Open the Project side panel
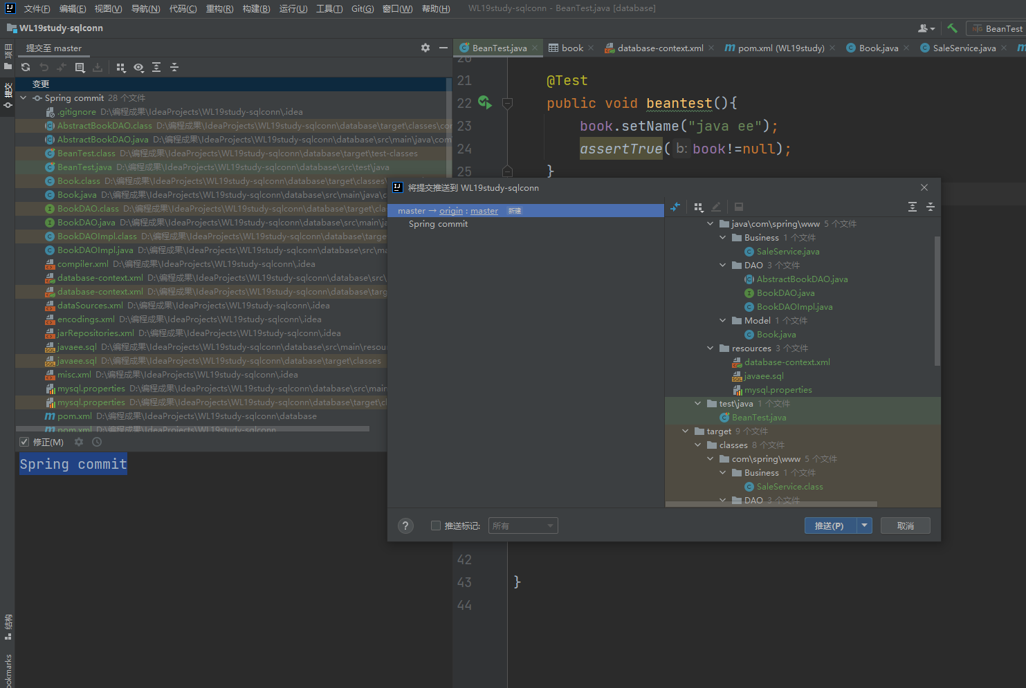This screenshot has height=688, width=1026. (x=8, y=57)
